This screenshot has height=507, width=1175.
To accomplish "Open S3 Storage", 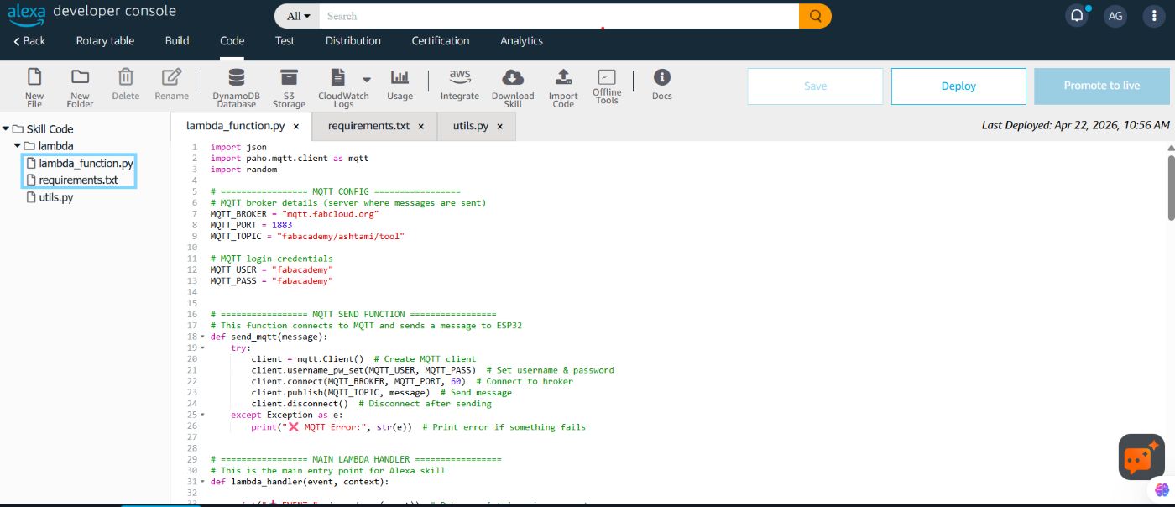I will point(289,87).
